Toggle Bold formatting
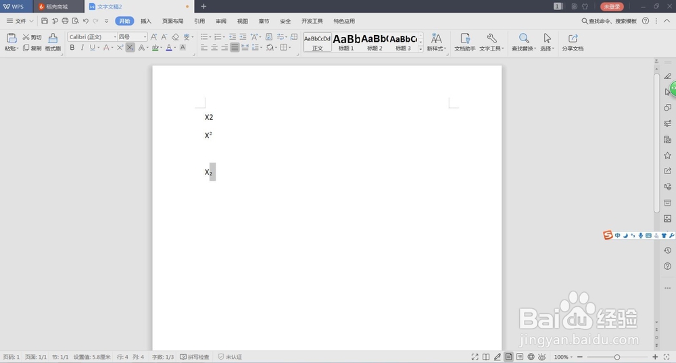The width and height of the screenshot is (676, 363). coord(72,47)
